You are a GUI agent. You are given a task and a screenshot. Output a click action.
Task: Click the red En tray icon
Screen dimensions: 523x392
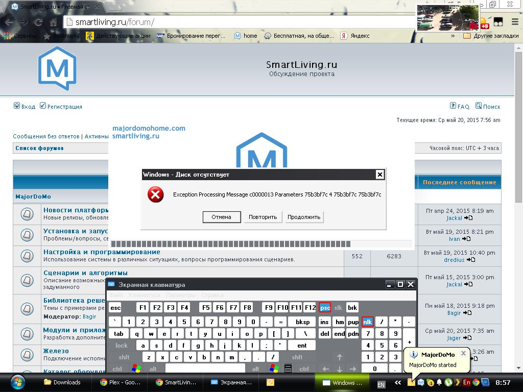[467, 382]
